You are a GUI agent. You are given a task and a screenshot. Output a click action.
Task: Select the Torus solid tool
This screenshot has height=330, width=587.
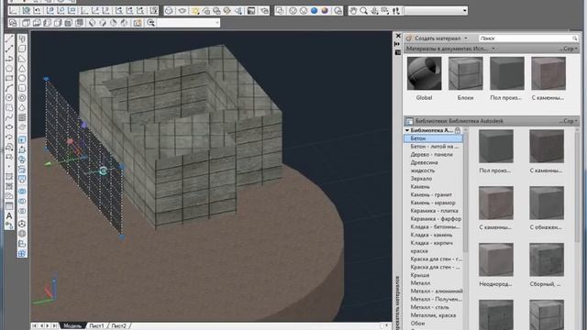[22, 98]
